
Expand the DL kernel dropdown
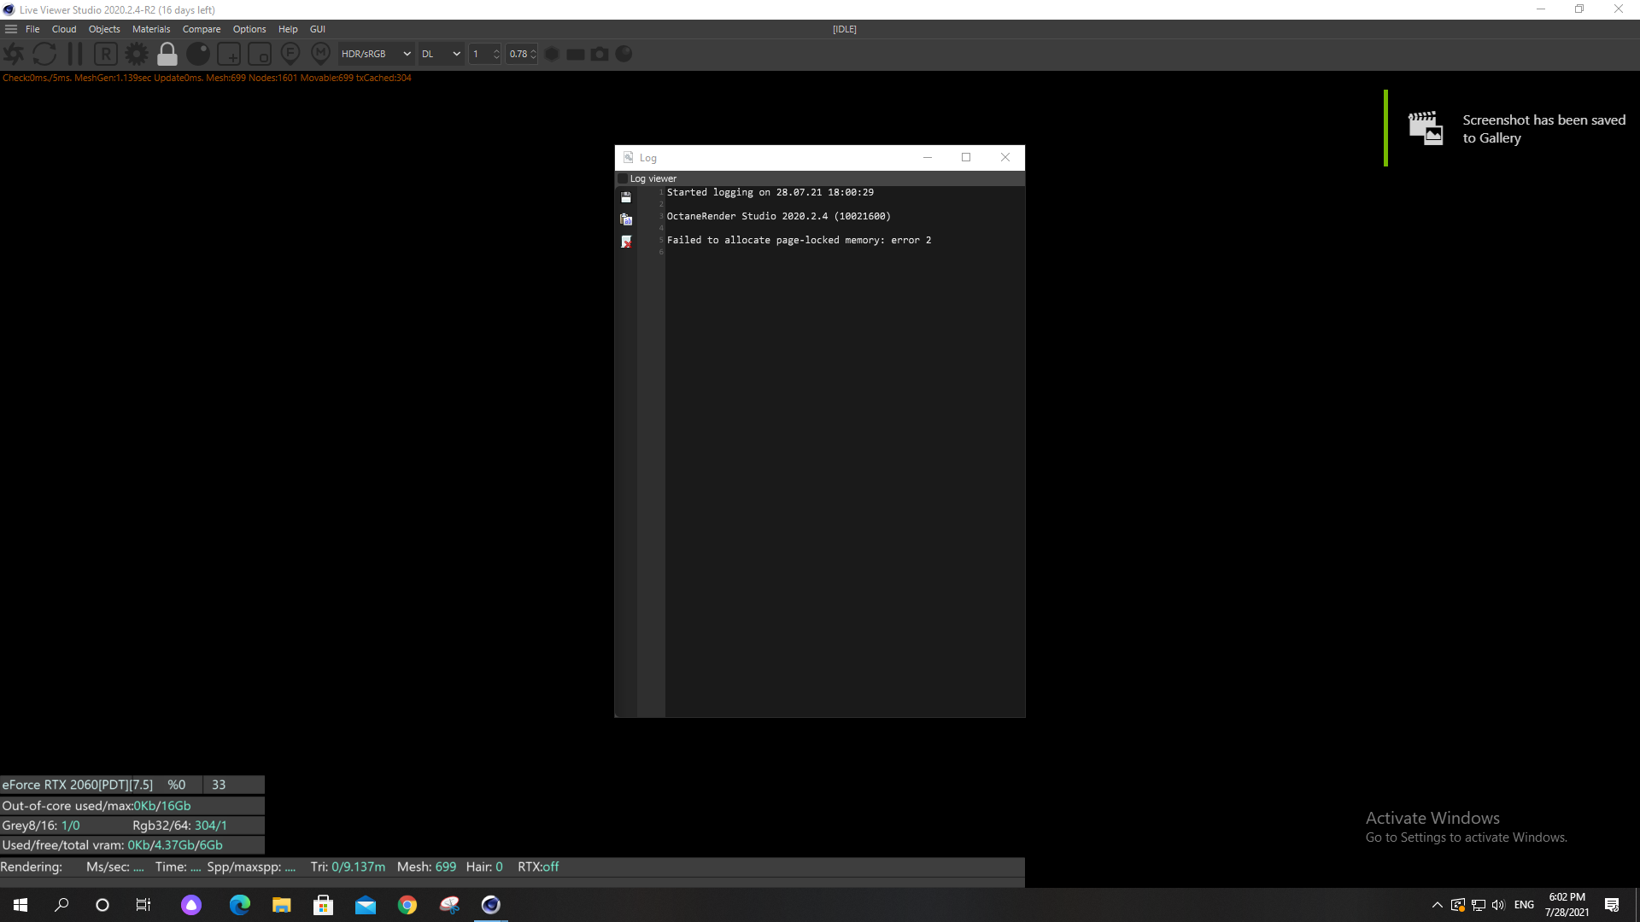[441, 54]
